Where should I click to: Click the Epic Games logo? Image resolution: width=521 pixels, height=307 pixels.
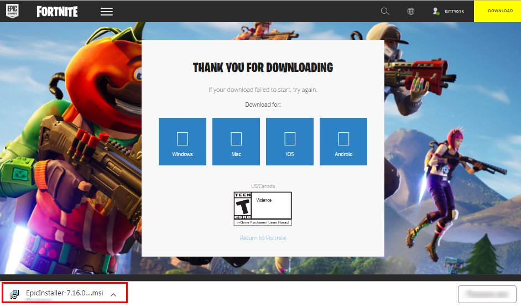[x=12, y=11]
